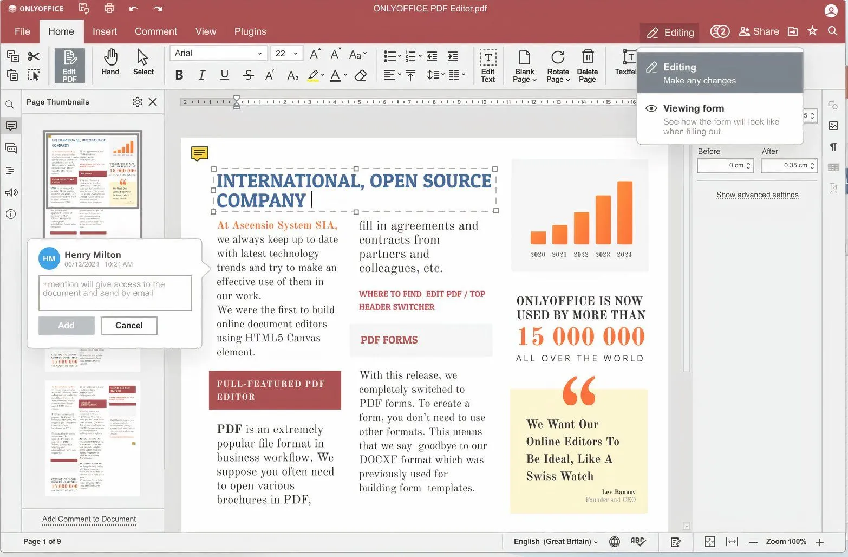The image size is (848, 557).
Task: Toggle italic formatting
Action: coord(202,75)
